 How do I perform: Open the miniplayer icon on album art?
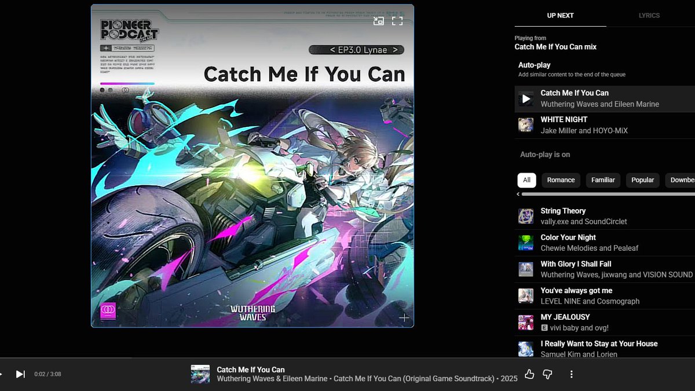click(379, 21)
